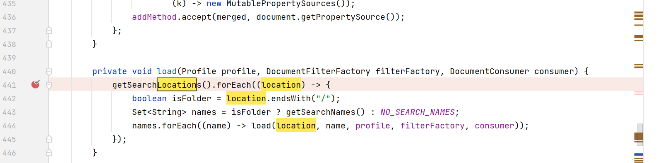Jump to the pink stripe mark in scrollbar
Screen dimensions: 658x163
point(639,93)
